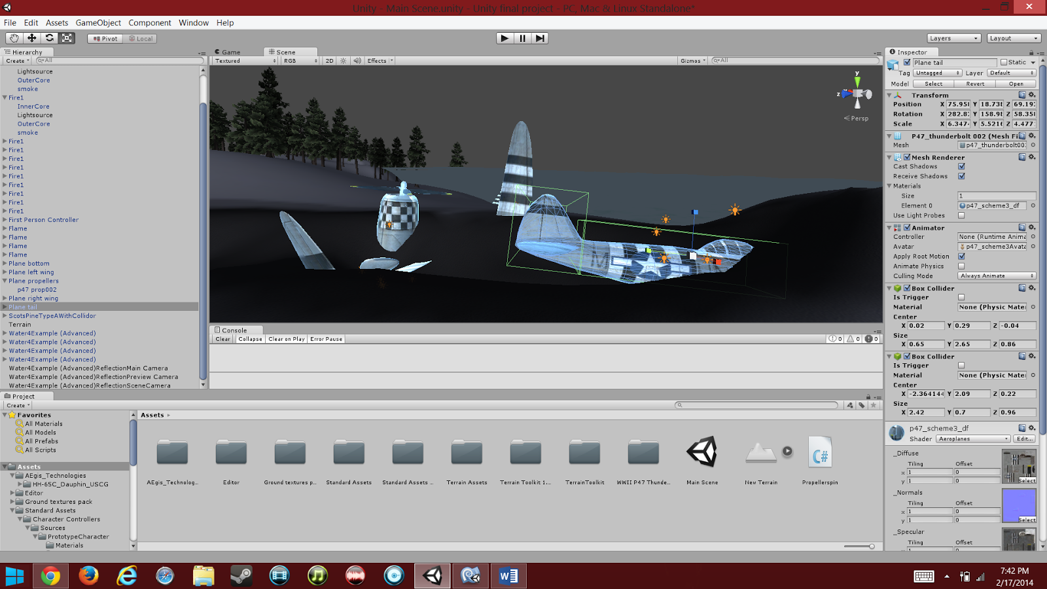Open Culling Mode dropdown
Viewport: 1047px width, 589px height.
997,276
